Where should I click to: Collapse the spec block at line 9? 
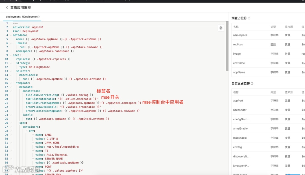click(11, 55)
